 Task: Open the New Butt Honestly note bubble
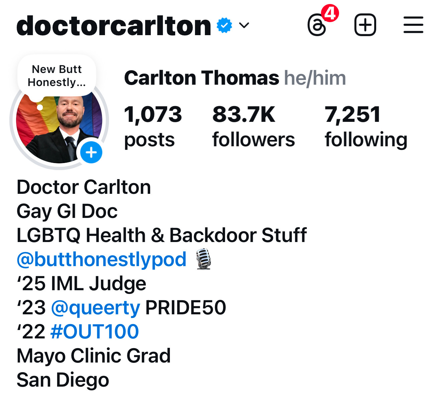tap(57, 76)
